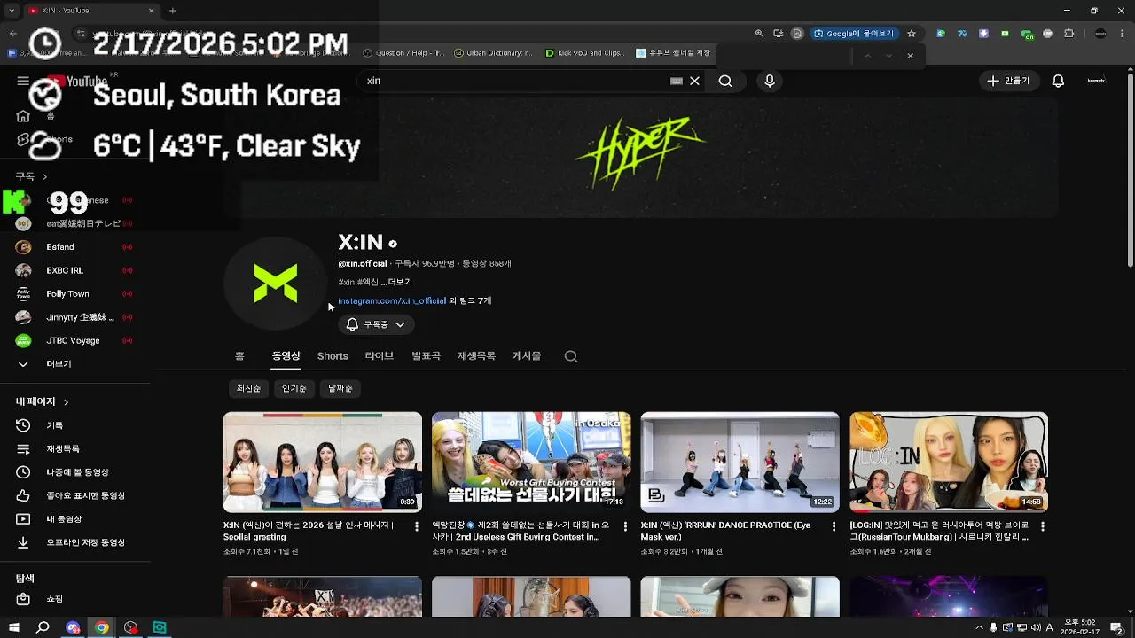
Task: Click the browser zoom magnifier icon in address bar
Action: (x=759, y=34)
